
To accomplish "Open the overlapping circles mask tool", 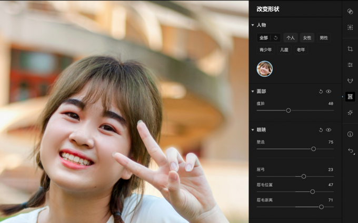I will pos(350,12).
